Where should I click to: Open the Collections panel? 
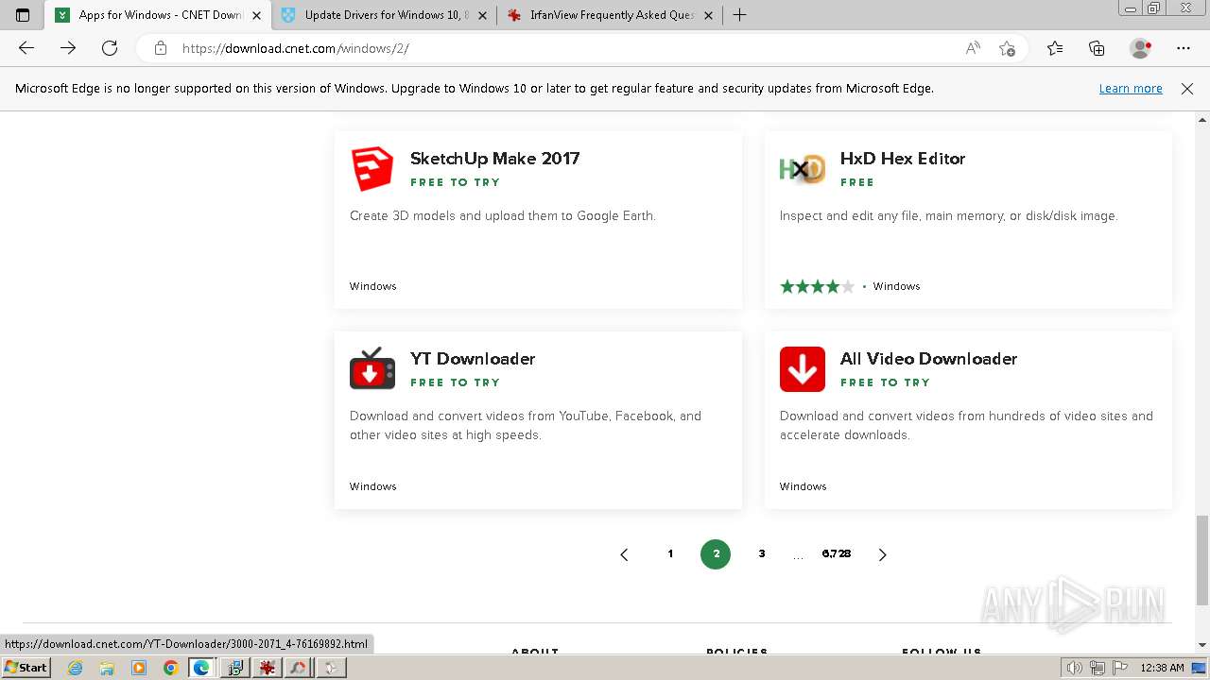pos(1097,48)
